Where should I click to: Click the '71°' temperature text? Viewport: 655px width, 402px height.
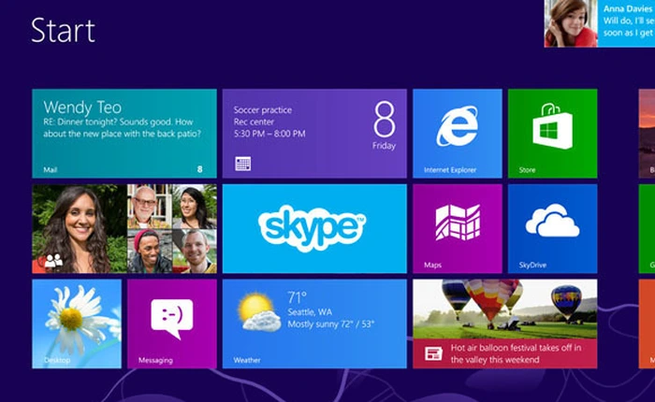point(297,297)
